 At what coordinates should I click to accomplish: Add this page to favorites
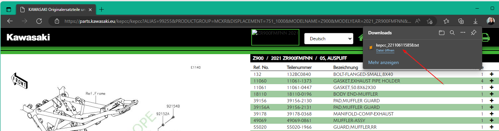(430, 21)
